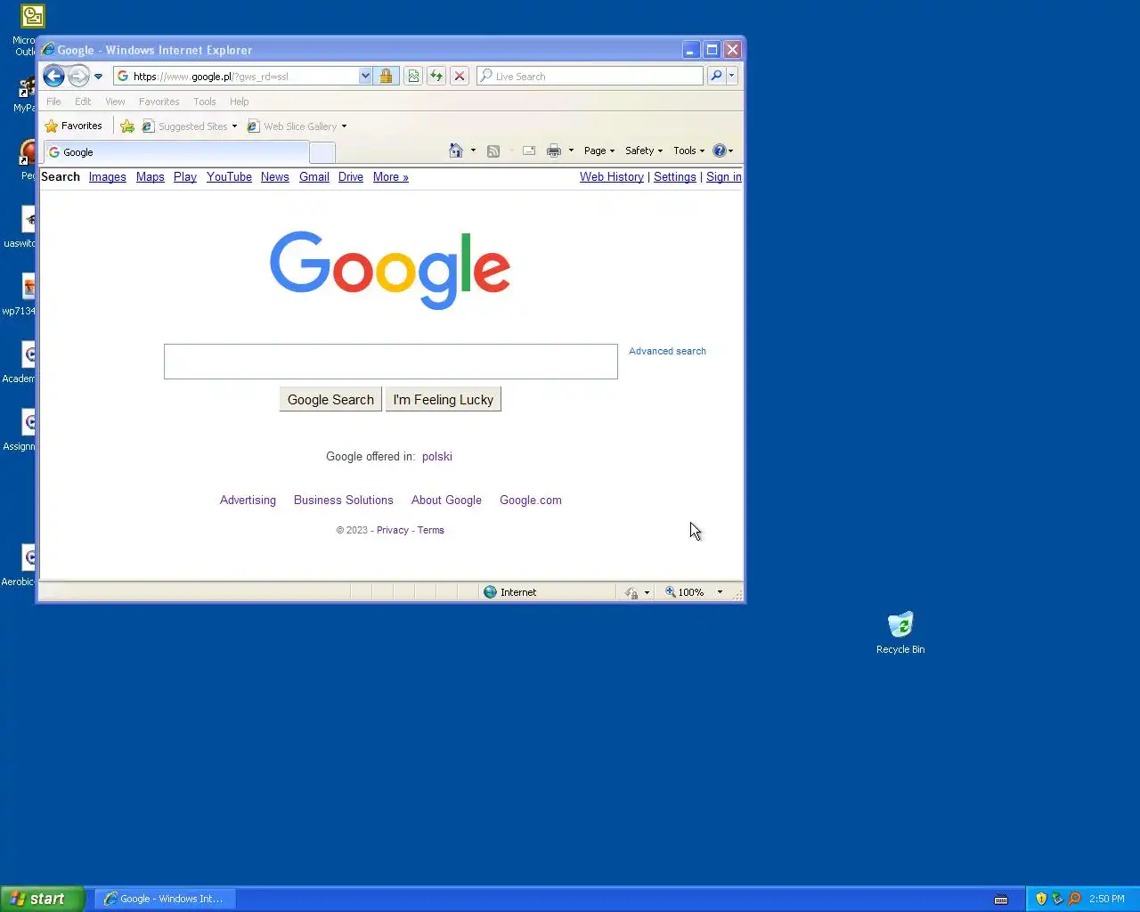Screen dimensions: 1140x912
Task: Click the Print icon
Action: [x=554, y=151]
